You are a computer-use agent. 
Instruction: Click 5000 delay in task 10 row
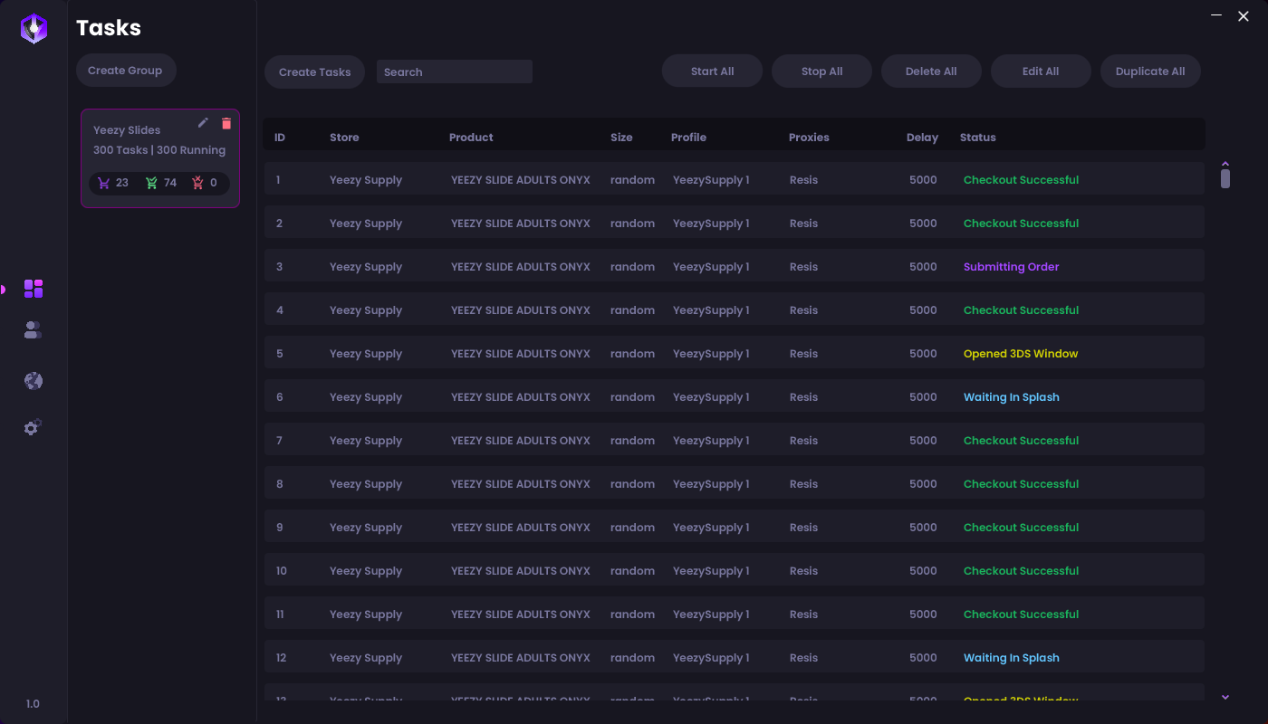click(923, 571)
